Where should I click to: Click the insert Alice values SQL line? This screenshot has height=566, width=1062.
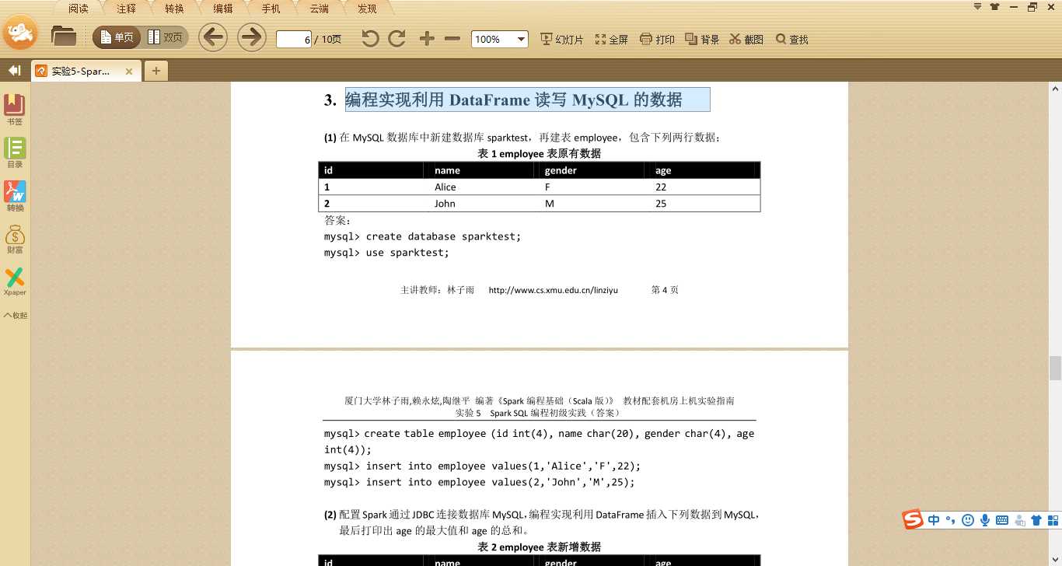482,466
